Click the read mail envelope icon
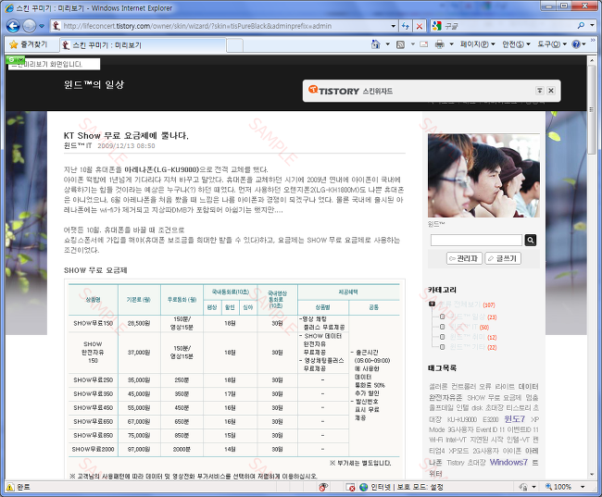Viewport: 602px width, 497px height. tap(424, 44)
